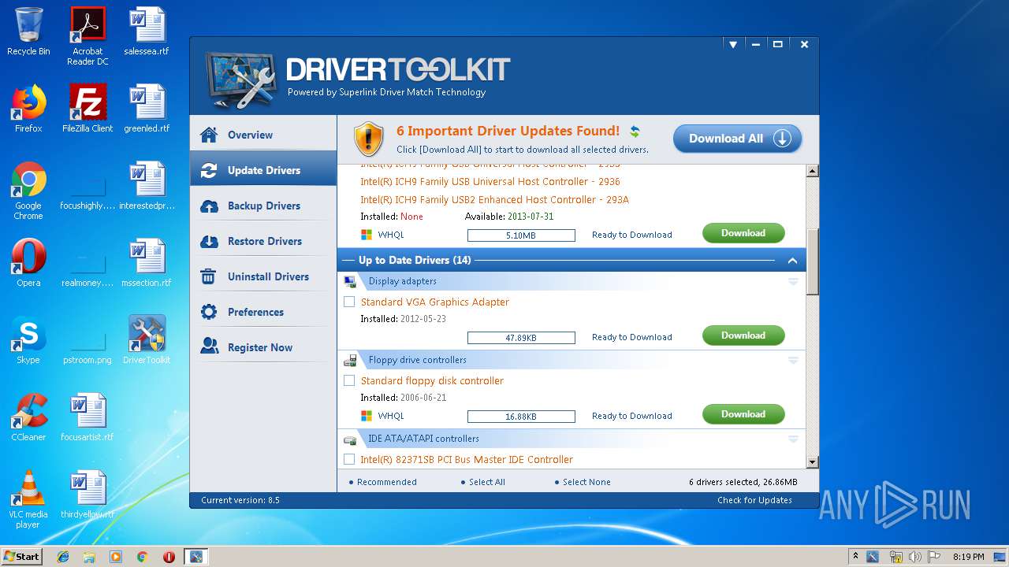
Task: Open DriverToolkit desktop shortcut
Action: pyautogui.click(x=147, y=340)
